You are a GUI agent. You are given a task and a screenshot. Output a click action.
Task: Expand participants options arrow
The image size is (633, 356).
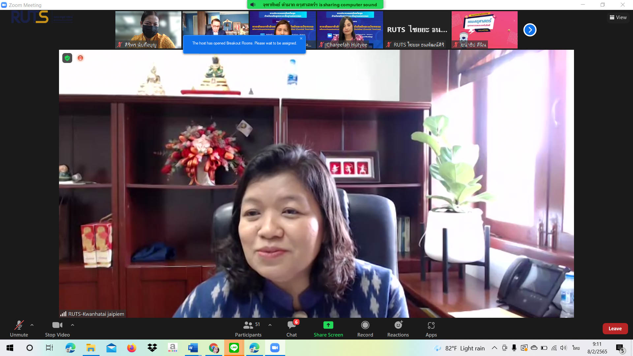[270, 325]
